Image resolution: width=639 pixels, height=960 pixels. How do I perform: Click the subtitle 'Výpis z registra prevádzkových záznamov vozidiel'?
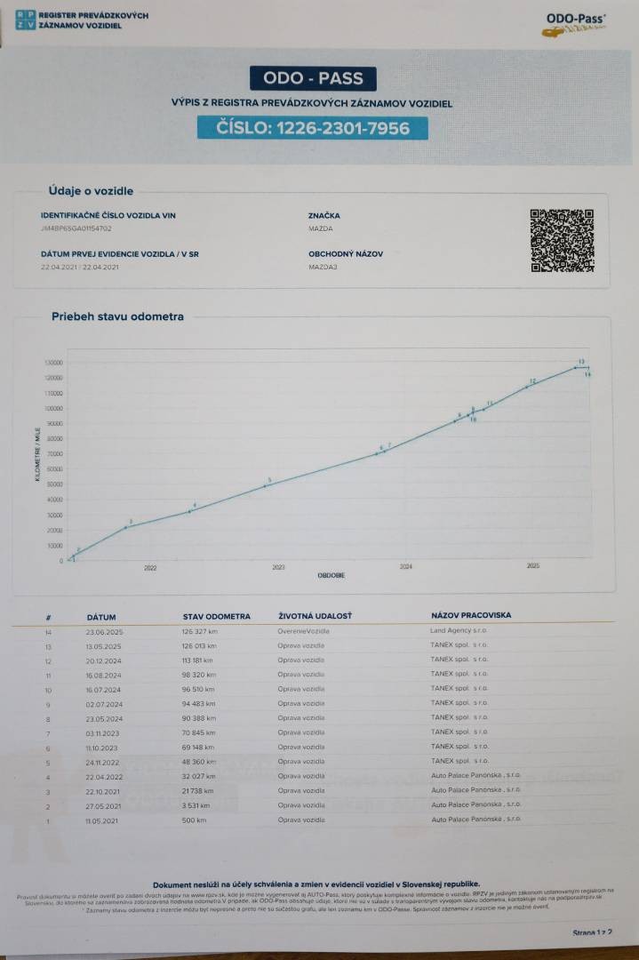(x=312, y=103)
